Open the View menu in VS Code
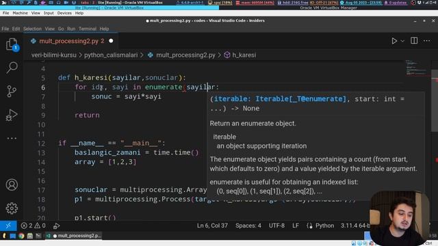The height and width of the screenshot is (246, 438). coord(50,29)
